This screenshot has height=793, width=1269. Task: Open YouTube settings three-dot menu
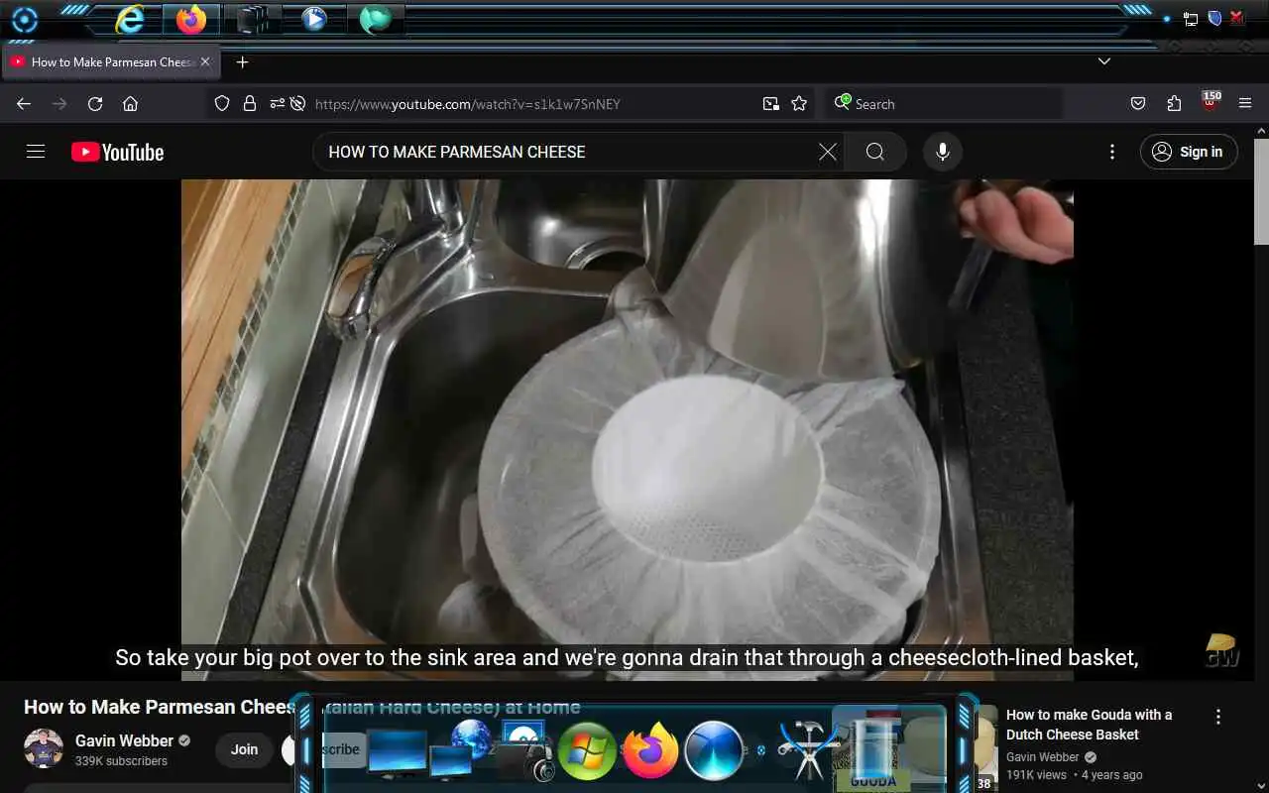tap(1112, 152)
